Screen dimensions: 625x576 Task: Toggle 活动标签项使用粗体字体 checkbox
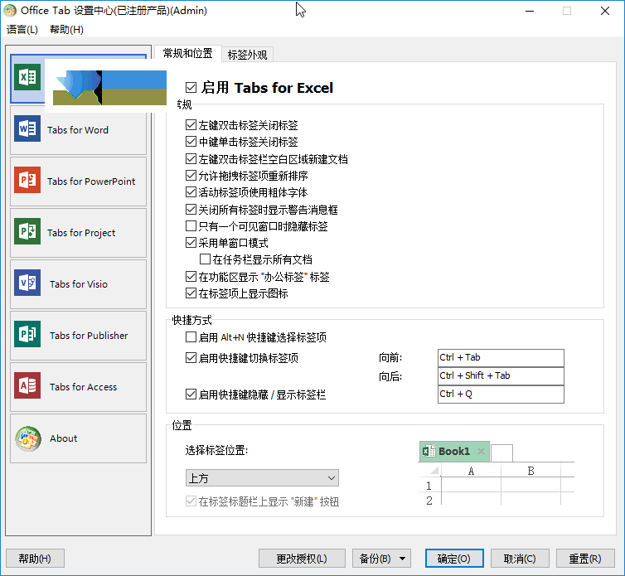coord(191,192)
